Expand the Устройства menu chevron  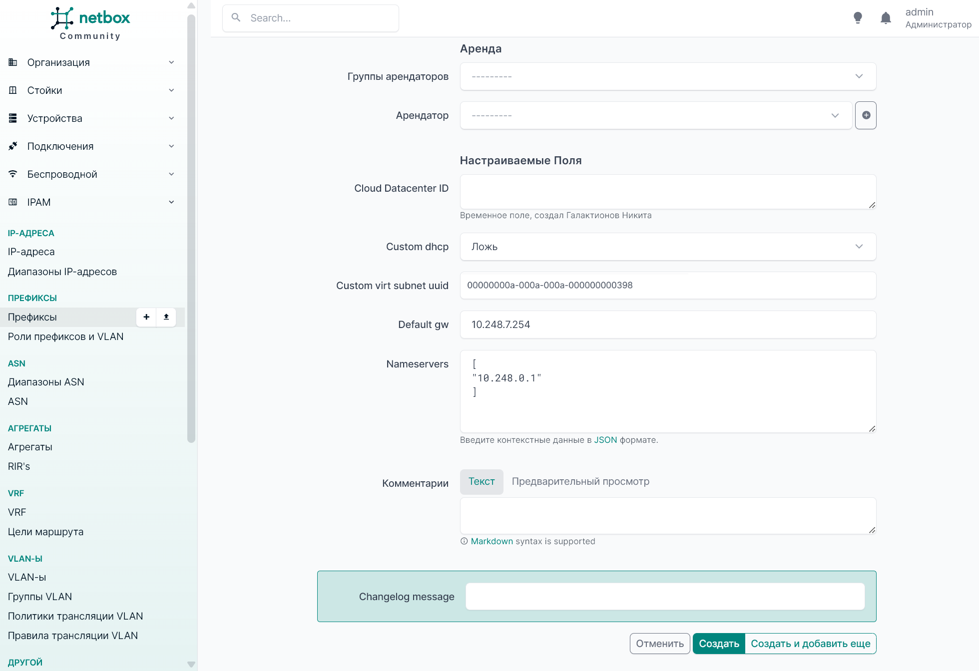click(x=171, y=118)
